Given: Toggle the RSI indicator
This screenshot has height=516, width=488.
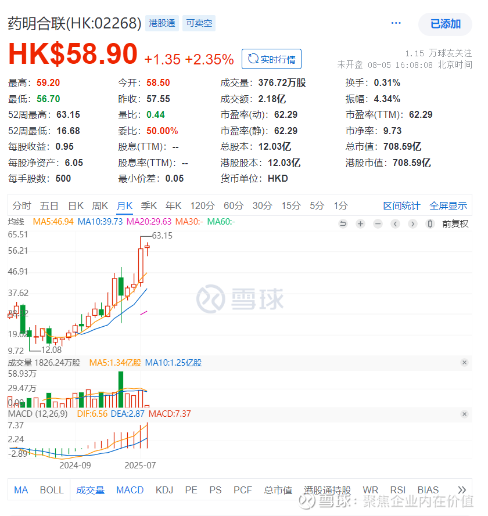Looking at the screenshot, I should click(x=398, y=490).
